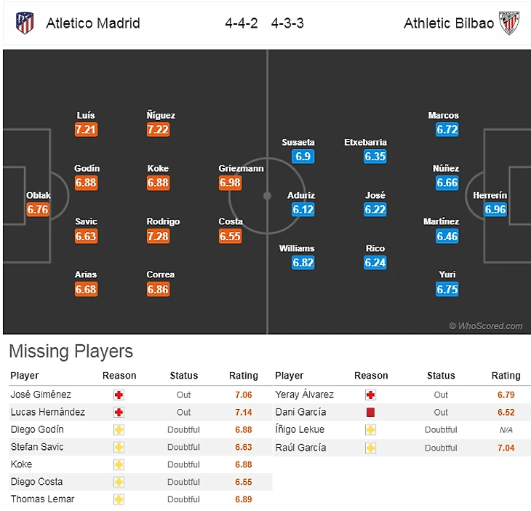Click the Athletic Bilbao club crest
The image size is (531, 511).
pyautogui.click(x=508, y=23)
